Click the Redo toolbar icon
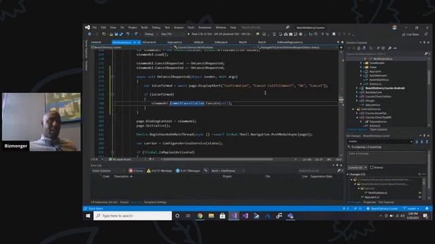This screenshot has height=244, width=435. [x=136, y=34]
